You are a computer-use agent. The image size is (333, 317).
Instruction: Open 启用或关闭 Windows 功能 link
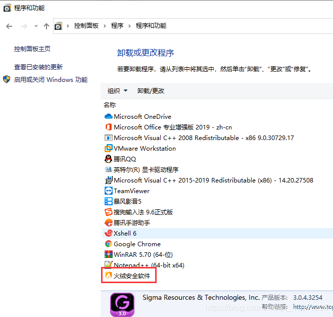tap(51, 80)
